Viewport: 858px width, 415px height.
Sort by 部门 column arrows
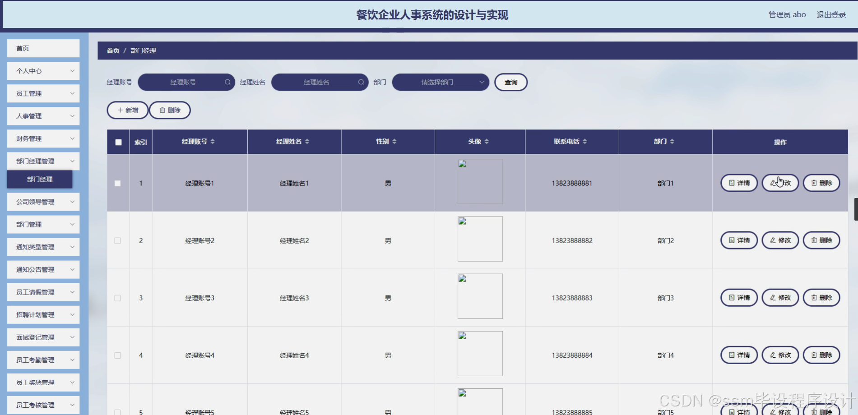click(672, 142)
